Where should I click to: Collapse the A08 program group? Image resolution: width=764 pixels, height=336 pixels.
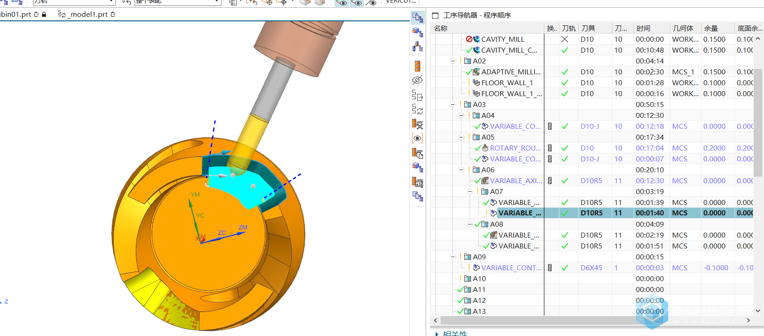470,224
